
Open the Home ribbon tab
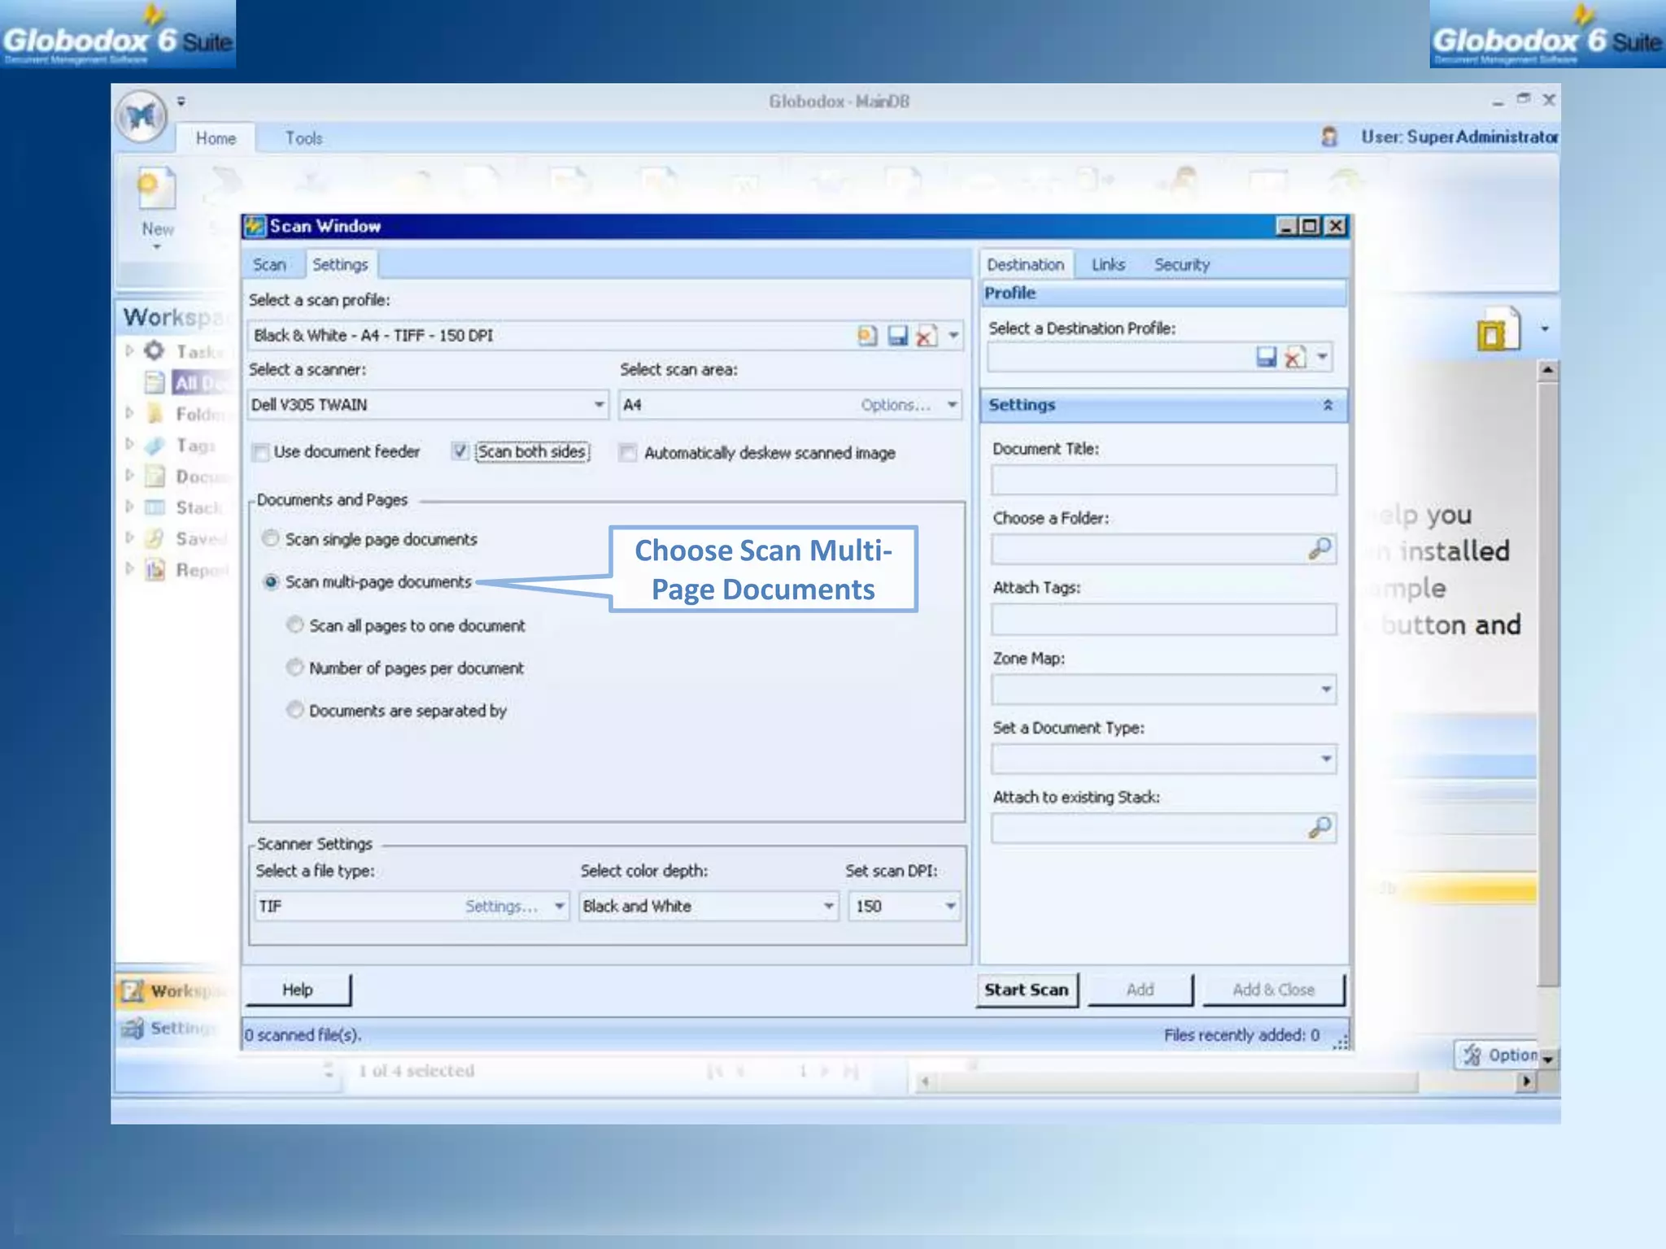(x=216, y=138)
